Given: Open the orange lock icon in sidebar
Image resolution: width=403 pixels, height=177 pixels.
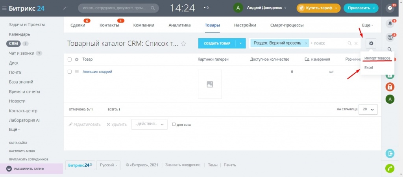Looking at the screenshot, I should 390,87.
